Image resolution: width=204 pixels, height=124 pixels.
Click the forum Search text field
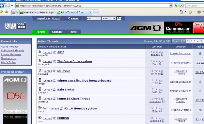94,19
